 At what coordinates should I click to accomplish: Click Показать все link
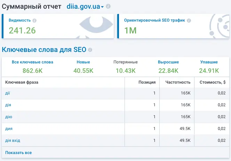(x=18, y=153)
